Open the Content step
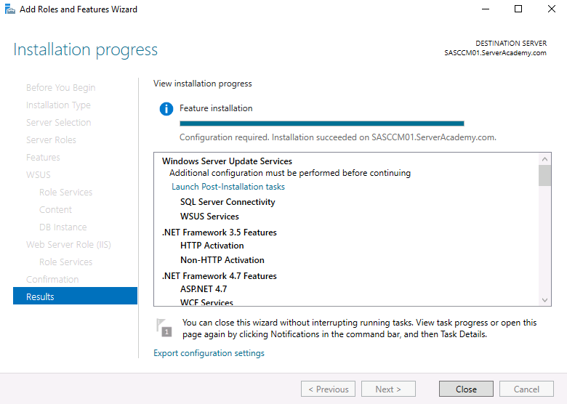Screen dimensions: 567x404 55,209
